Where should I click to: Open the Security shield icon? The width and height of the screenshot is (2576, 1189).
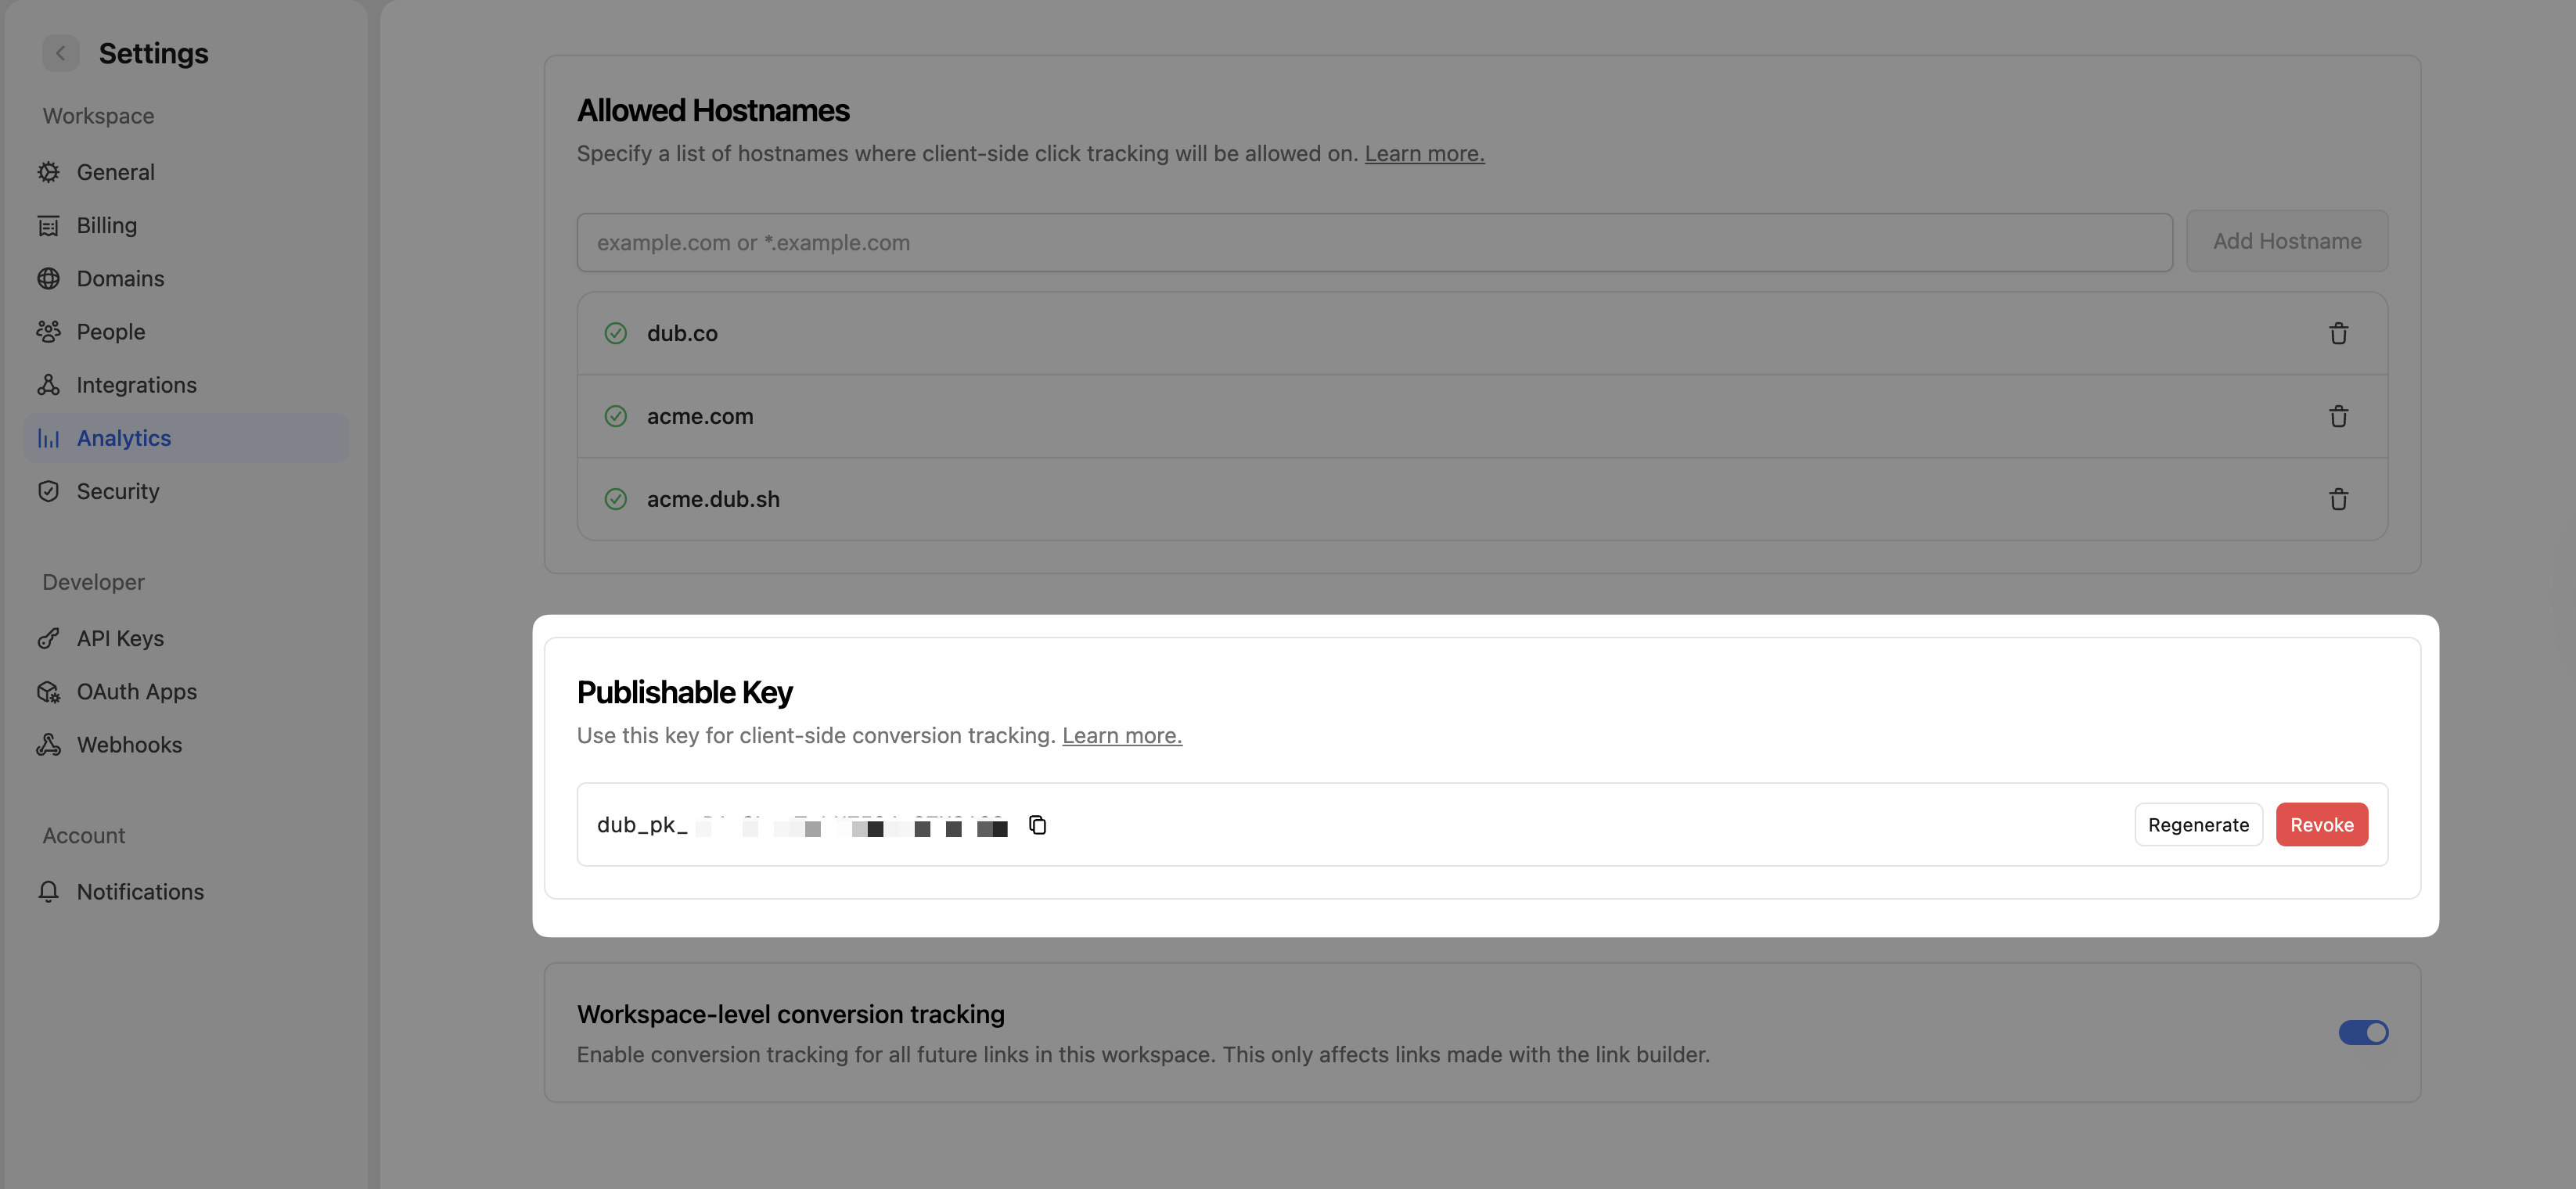click(x=49, y=491)
